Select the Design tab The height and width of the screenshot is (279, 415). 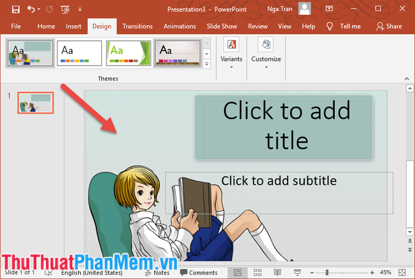(102, 26)
